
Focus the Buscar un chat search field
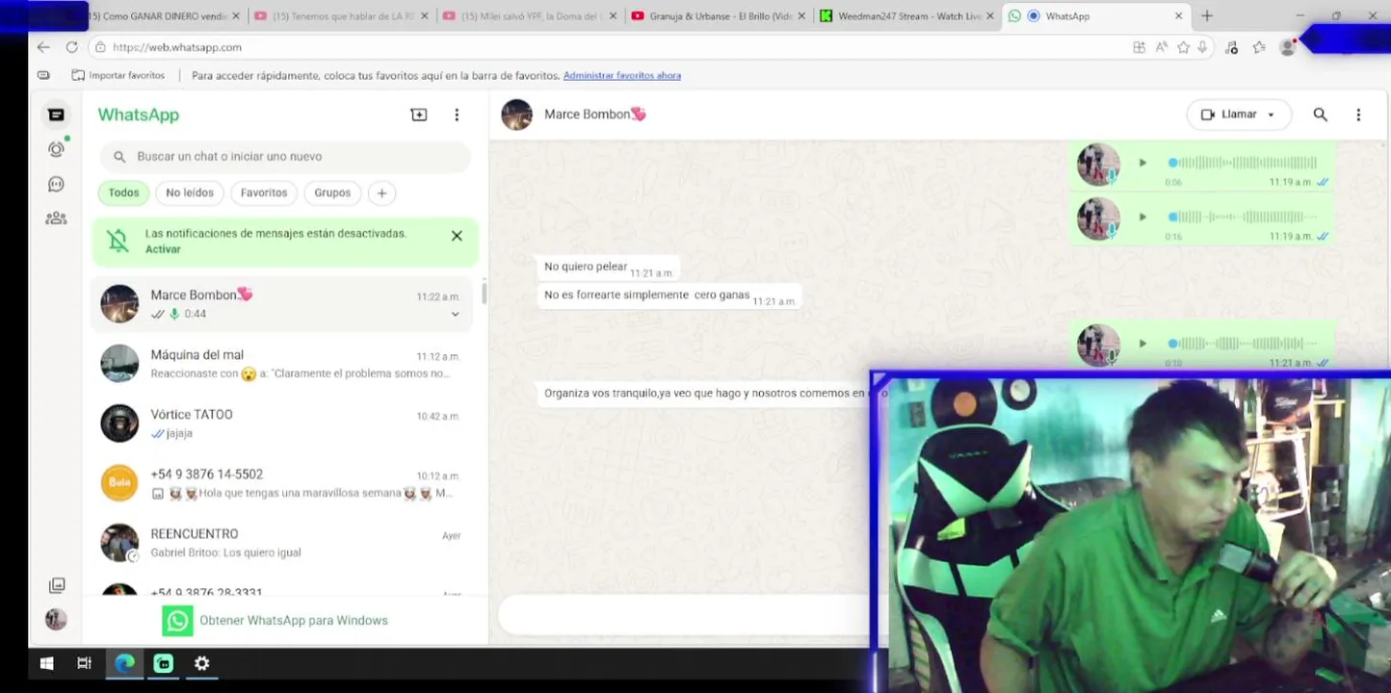pyautogui.click(x=285, y=157)
